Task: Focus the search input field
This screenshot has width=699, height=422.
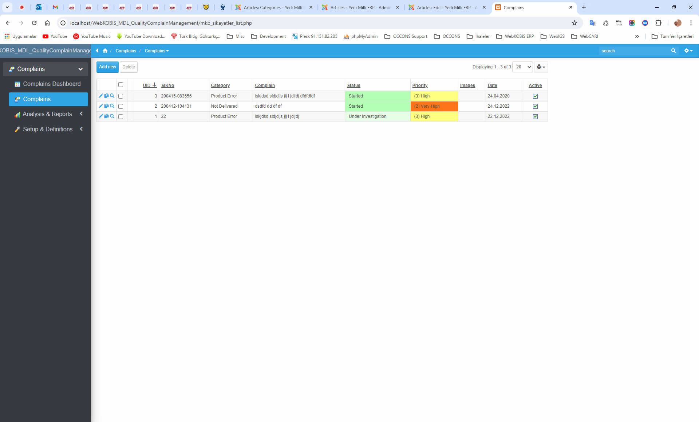Action: 634,51
